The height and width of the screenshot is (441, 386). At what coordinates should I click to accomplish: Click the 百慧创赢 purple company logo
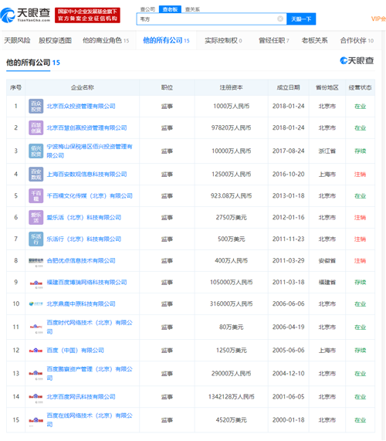(x=36, y=128)
